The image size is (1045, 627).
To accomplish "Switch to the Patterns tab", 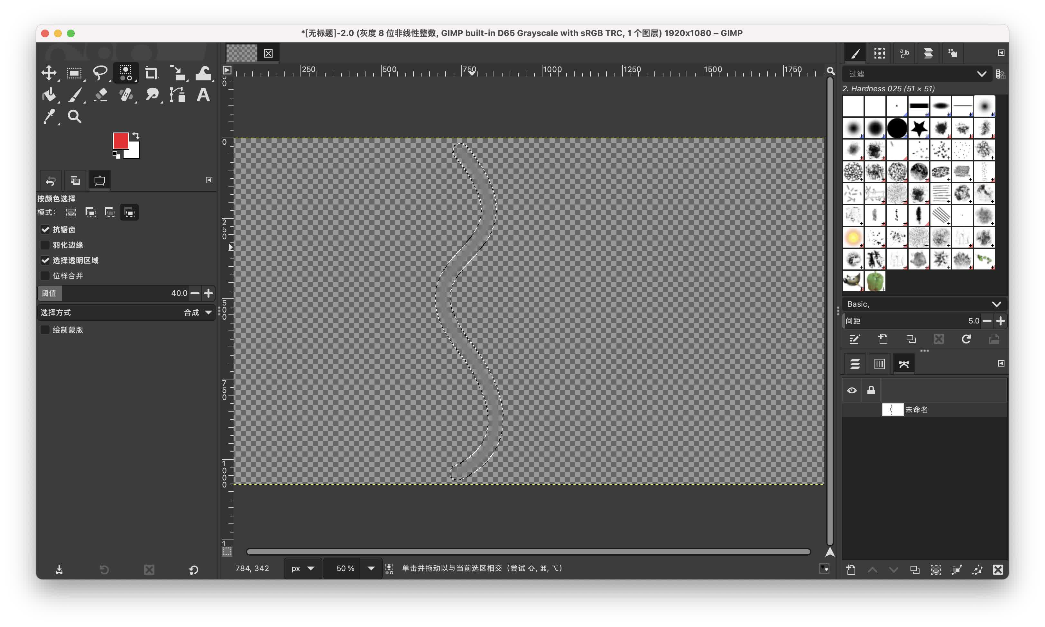I will pos(879,53).
